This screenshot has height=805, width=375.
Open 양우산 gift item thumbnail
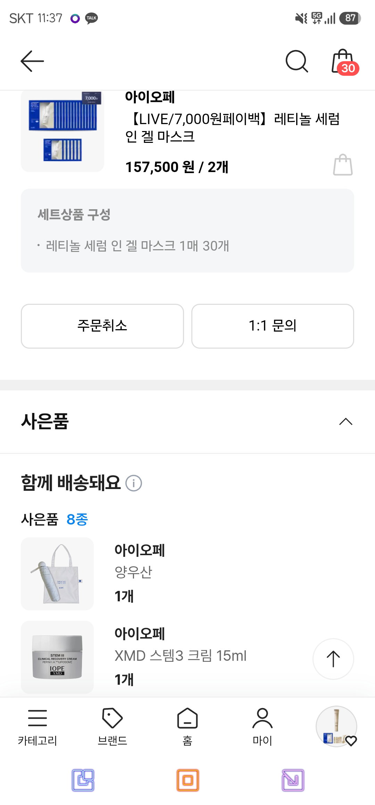point(57,574)
